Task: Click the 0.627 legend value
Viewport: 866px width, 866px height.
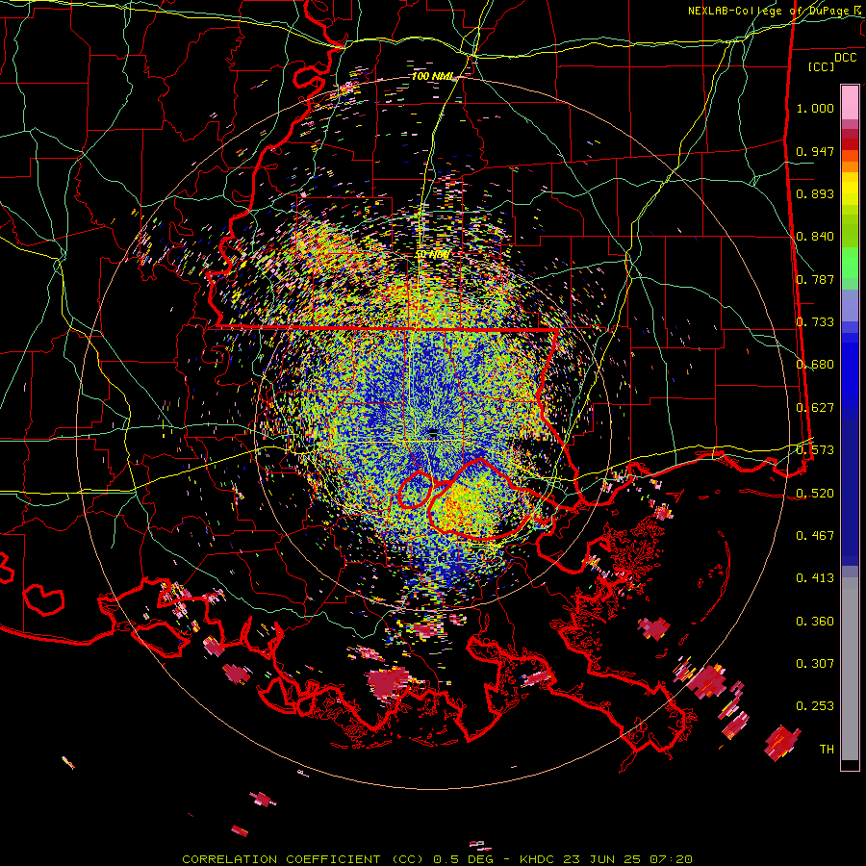Action: pos(815,408)
